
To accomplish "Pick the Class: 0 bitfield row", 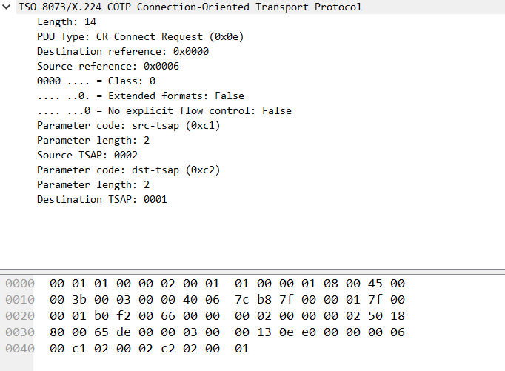I will tap(96, 81).
